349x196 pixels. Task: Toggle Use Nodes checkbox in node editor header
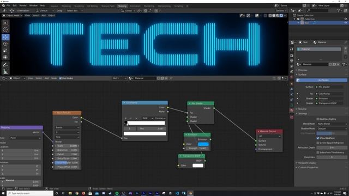click(x=61, y=78)
